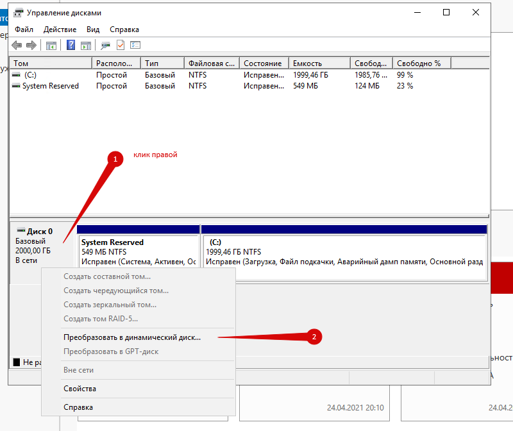This screenshot has height=431, width=513.
Task: Click the disk properties toolbar icon
Action: (x=105, y=45)
